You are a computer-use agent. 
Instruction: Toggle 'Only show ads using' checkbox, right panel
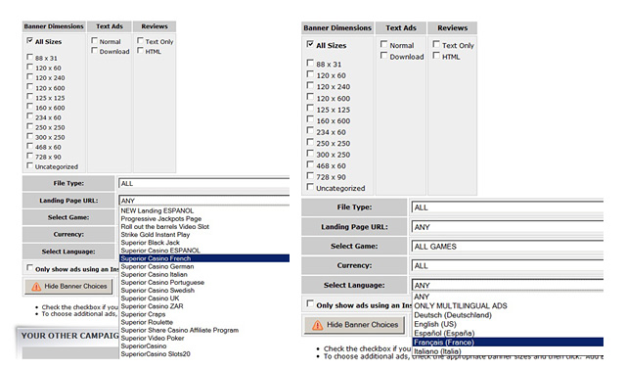310,303
